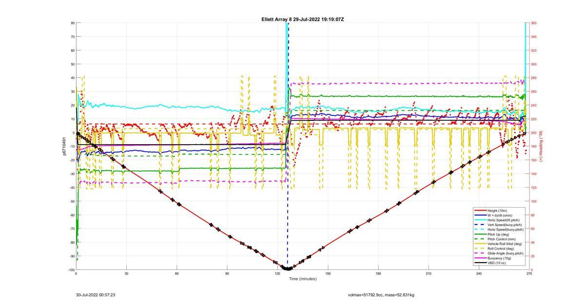Click the 'Pitch Control (mm)' legend entry

[502, 239]
